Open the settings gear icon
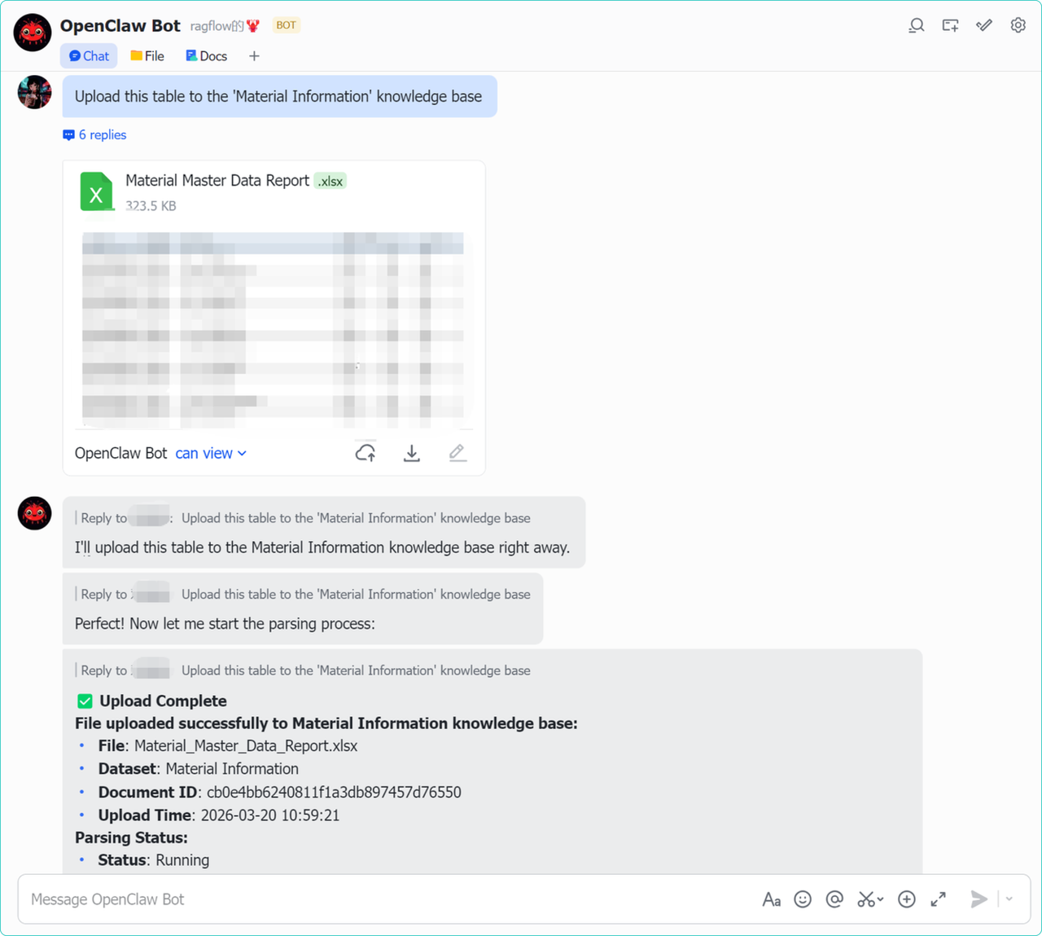This screenshot has width=1042, height=936. click(1018, 25)
